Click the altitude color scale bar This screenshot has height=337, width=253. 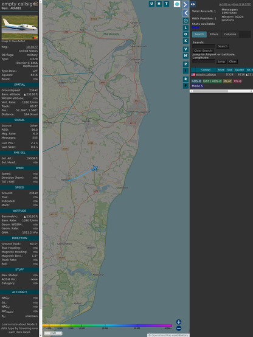point(107,325)
